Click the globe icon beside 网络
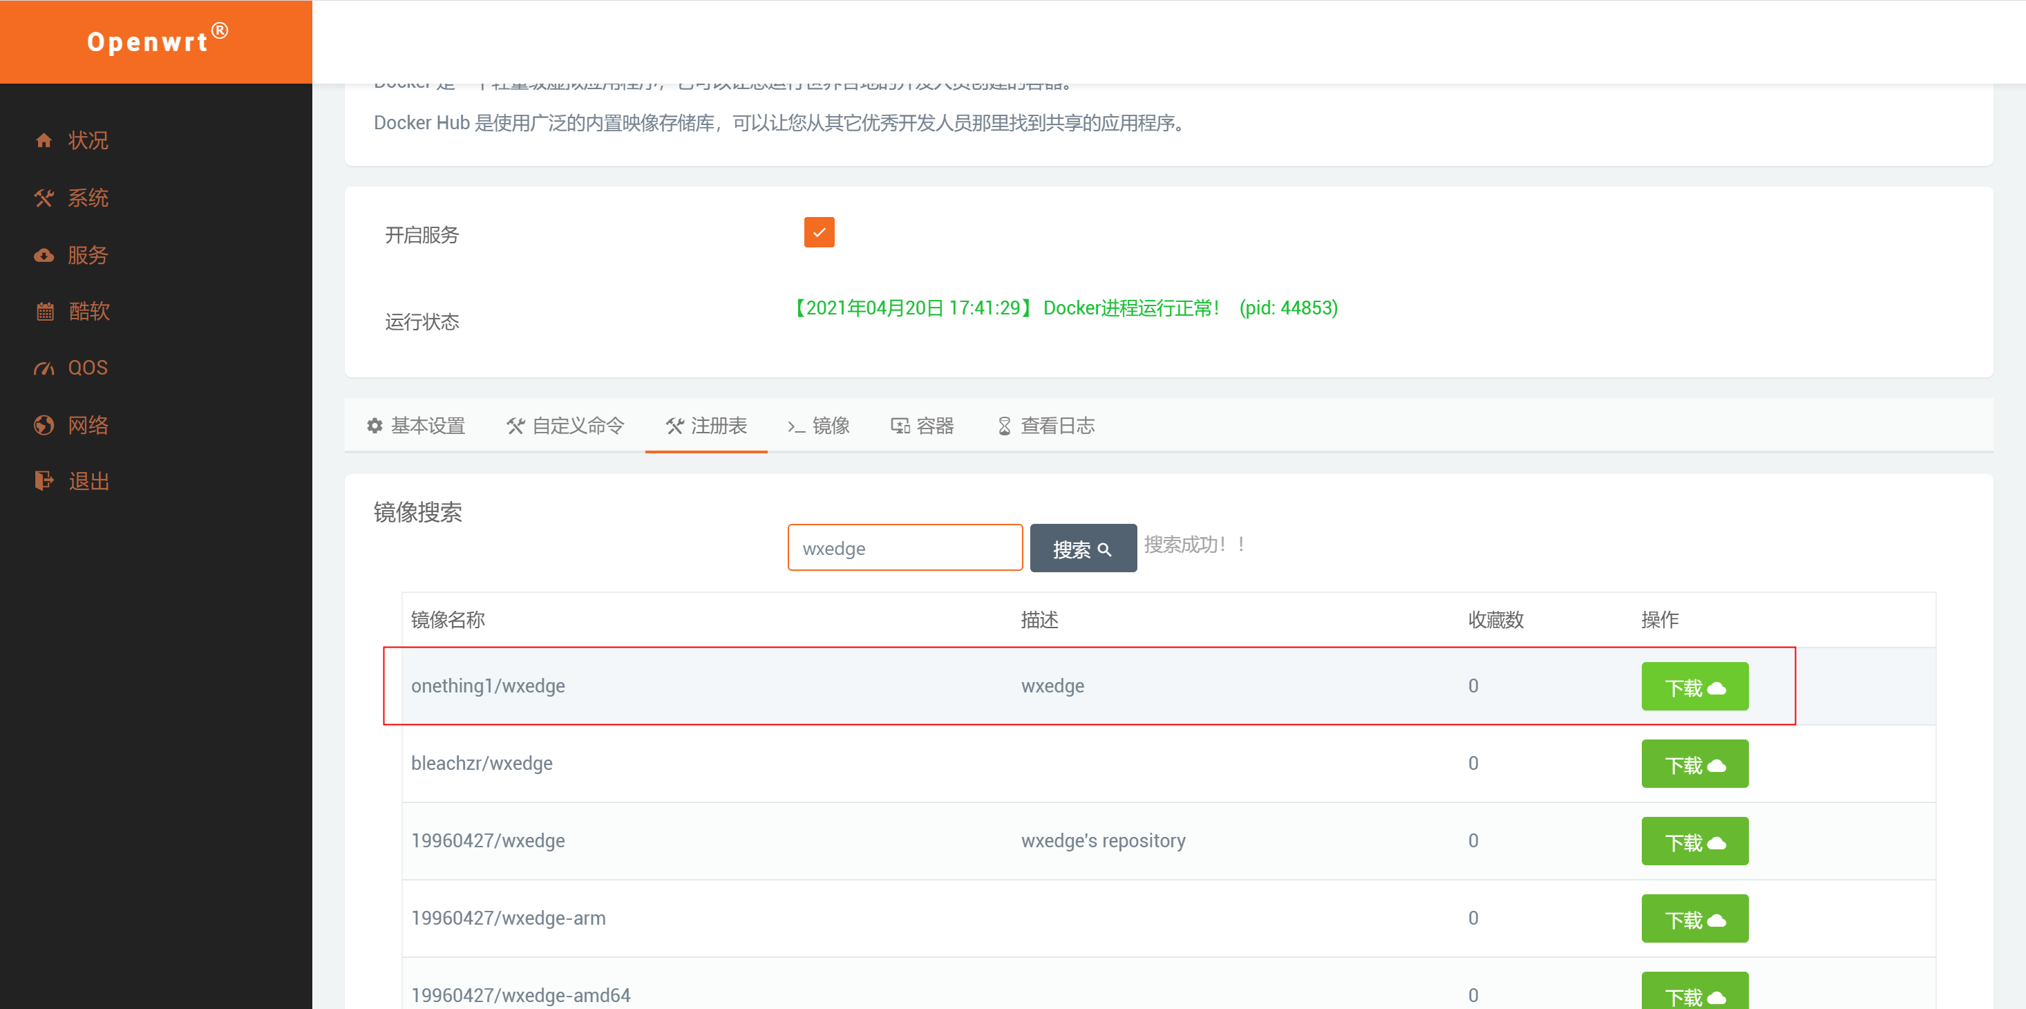Image resolution: width=2026 pixels, height=1009 pixels. tap(44, 426)
